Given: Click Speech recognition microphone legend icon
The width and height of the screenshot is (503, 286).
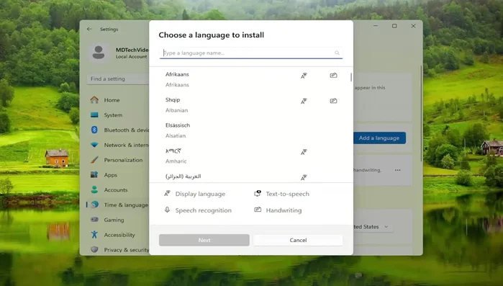Looking at the screenshot, I should (x=167, y=210).
